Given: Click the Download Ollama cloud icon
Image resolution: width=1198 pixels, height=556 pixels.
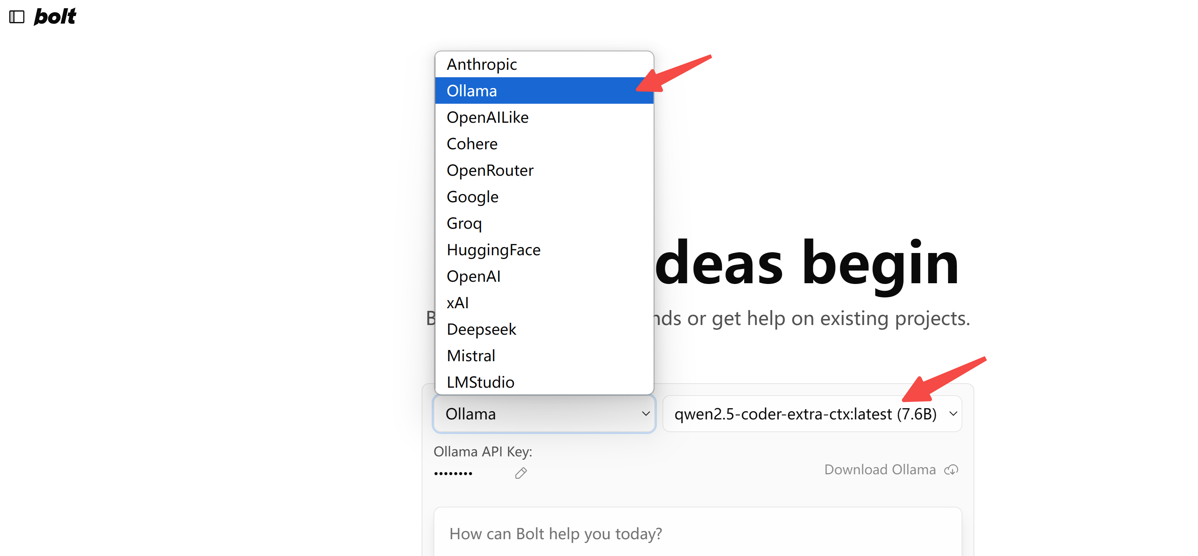Looking at the screenshot, I should click(951, 469).
